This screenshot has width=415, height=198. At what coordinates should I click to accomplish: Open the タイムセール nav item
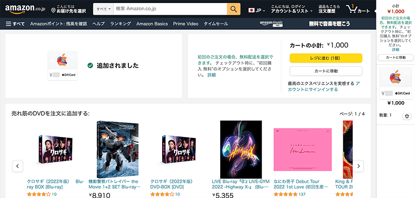click(x=216, y=24)
